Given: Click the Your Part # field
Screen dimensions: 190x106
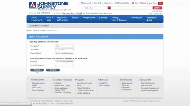Looking at the screenshot, I should (153, 3).
